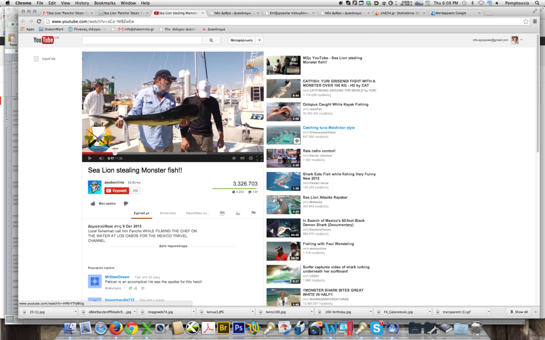Open video statistics chart icon

[238, 213]
